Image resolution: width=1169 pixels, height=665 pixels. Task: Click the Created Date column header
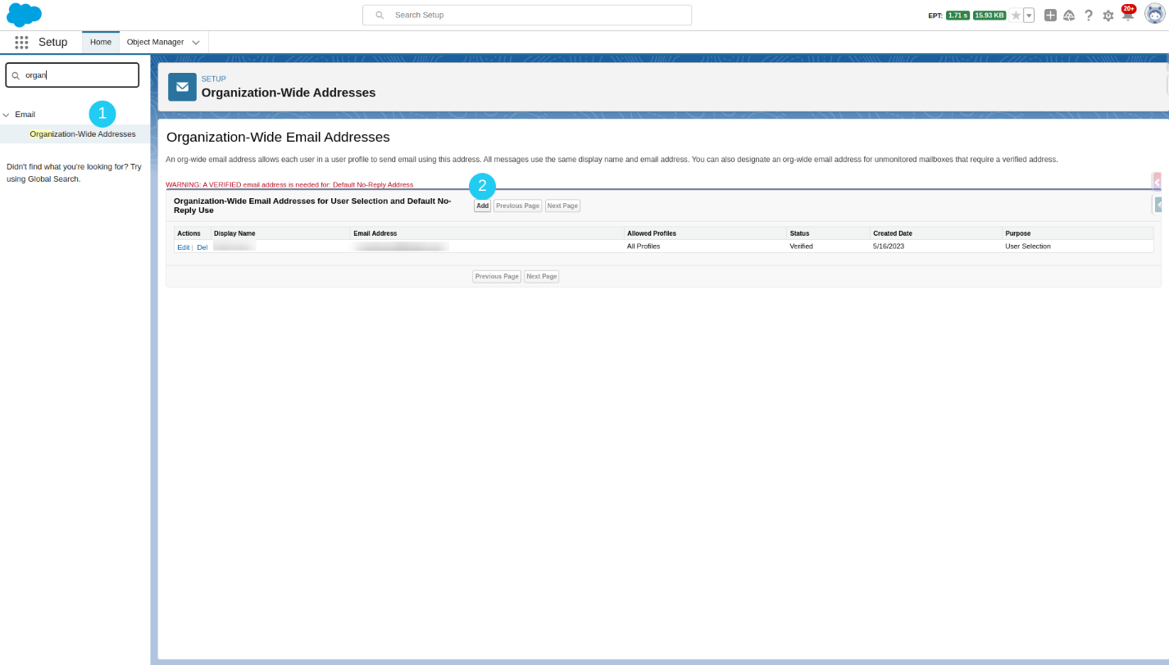(x=893, y=233)
